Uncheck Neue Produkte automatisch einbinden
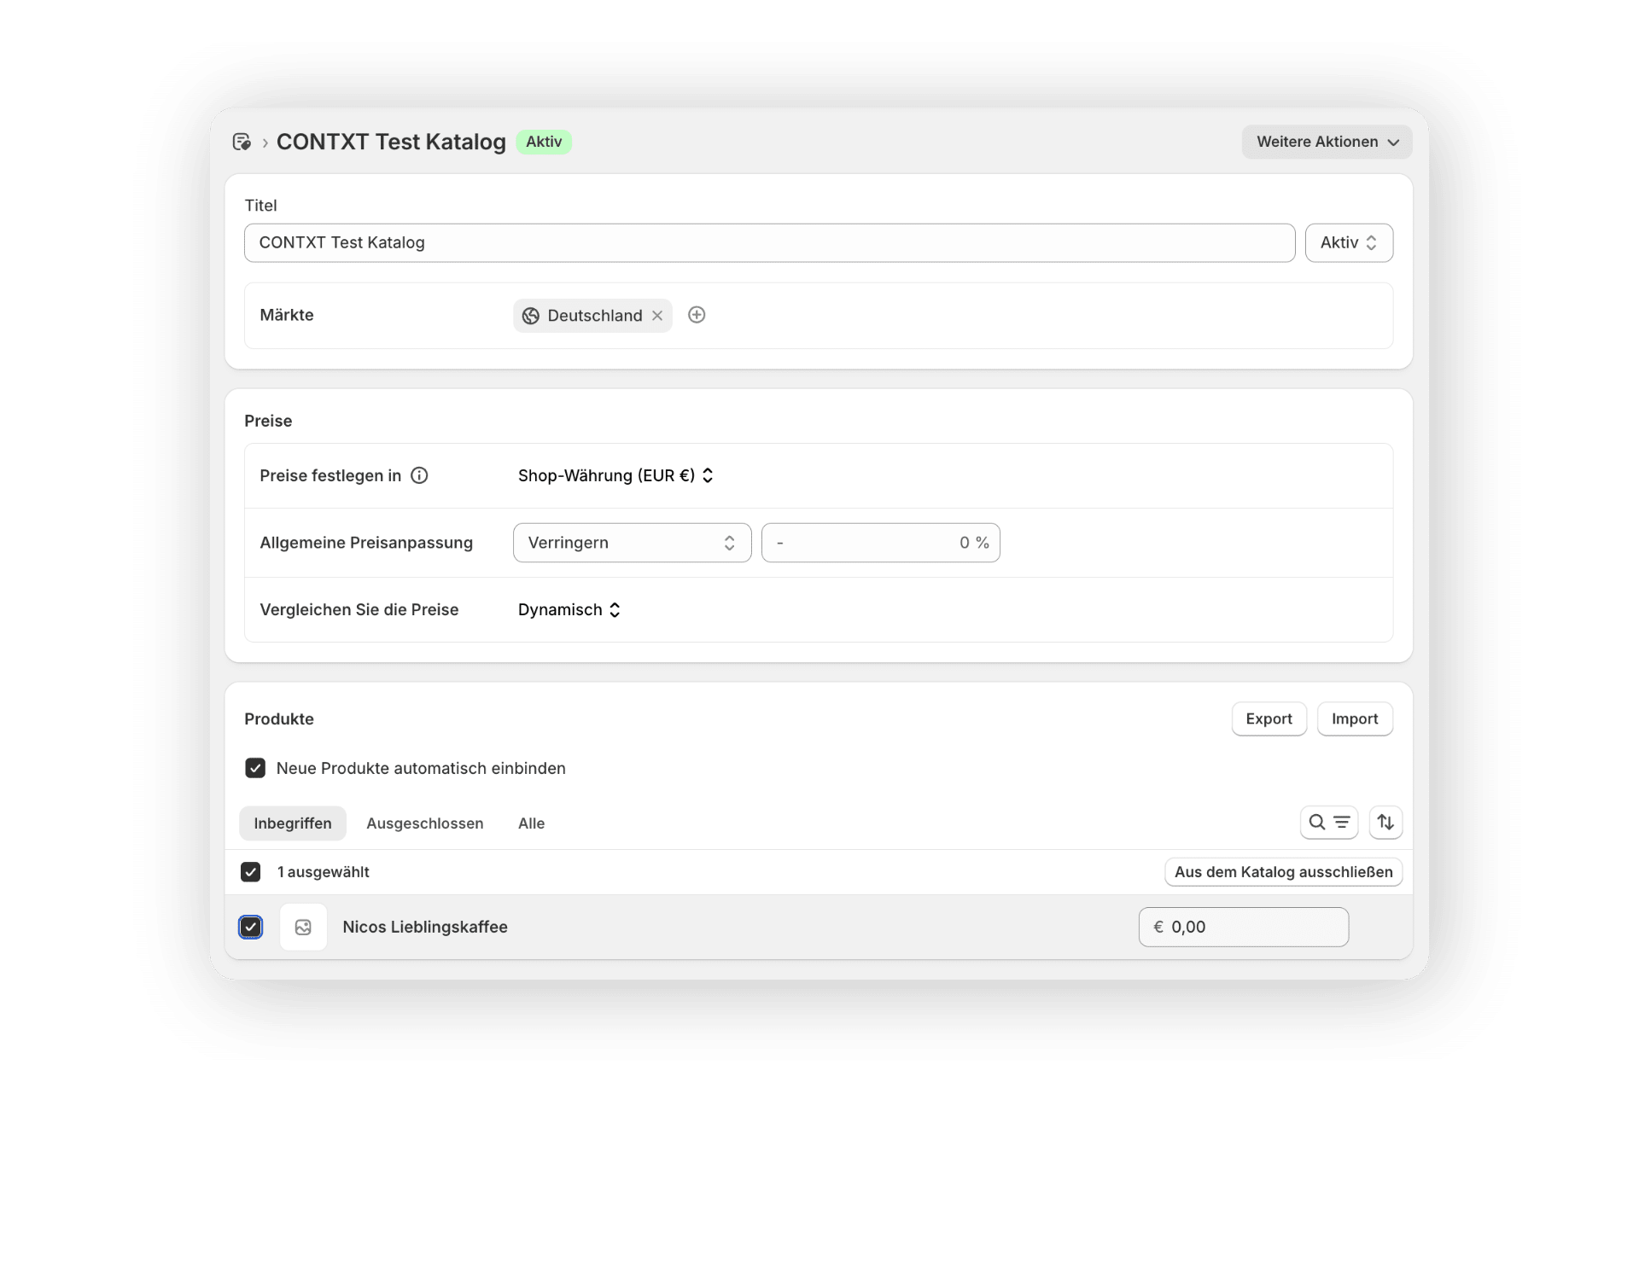The image size is (1639, 1280). 255,768
